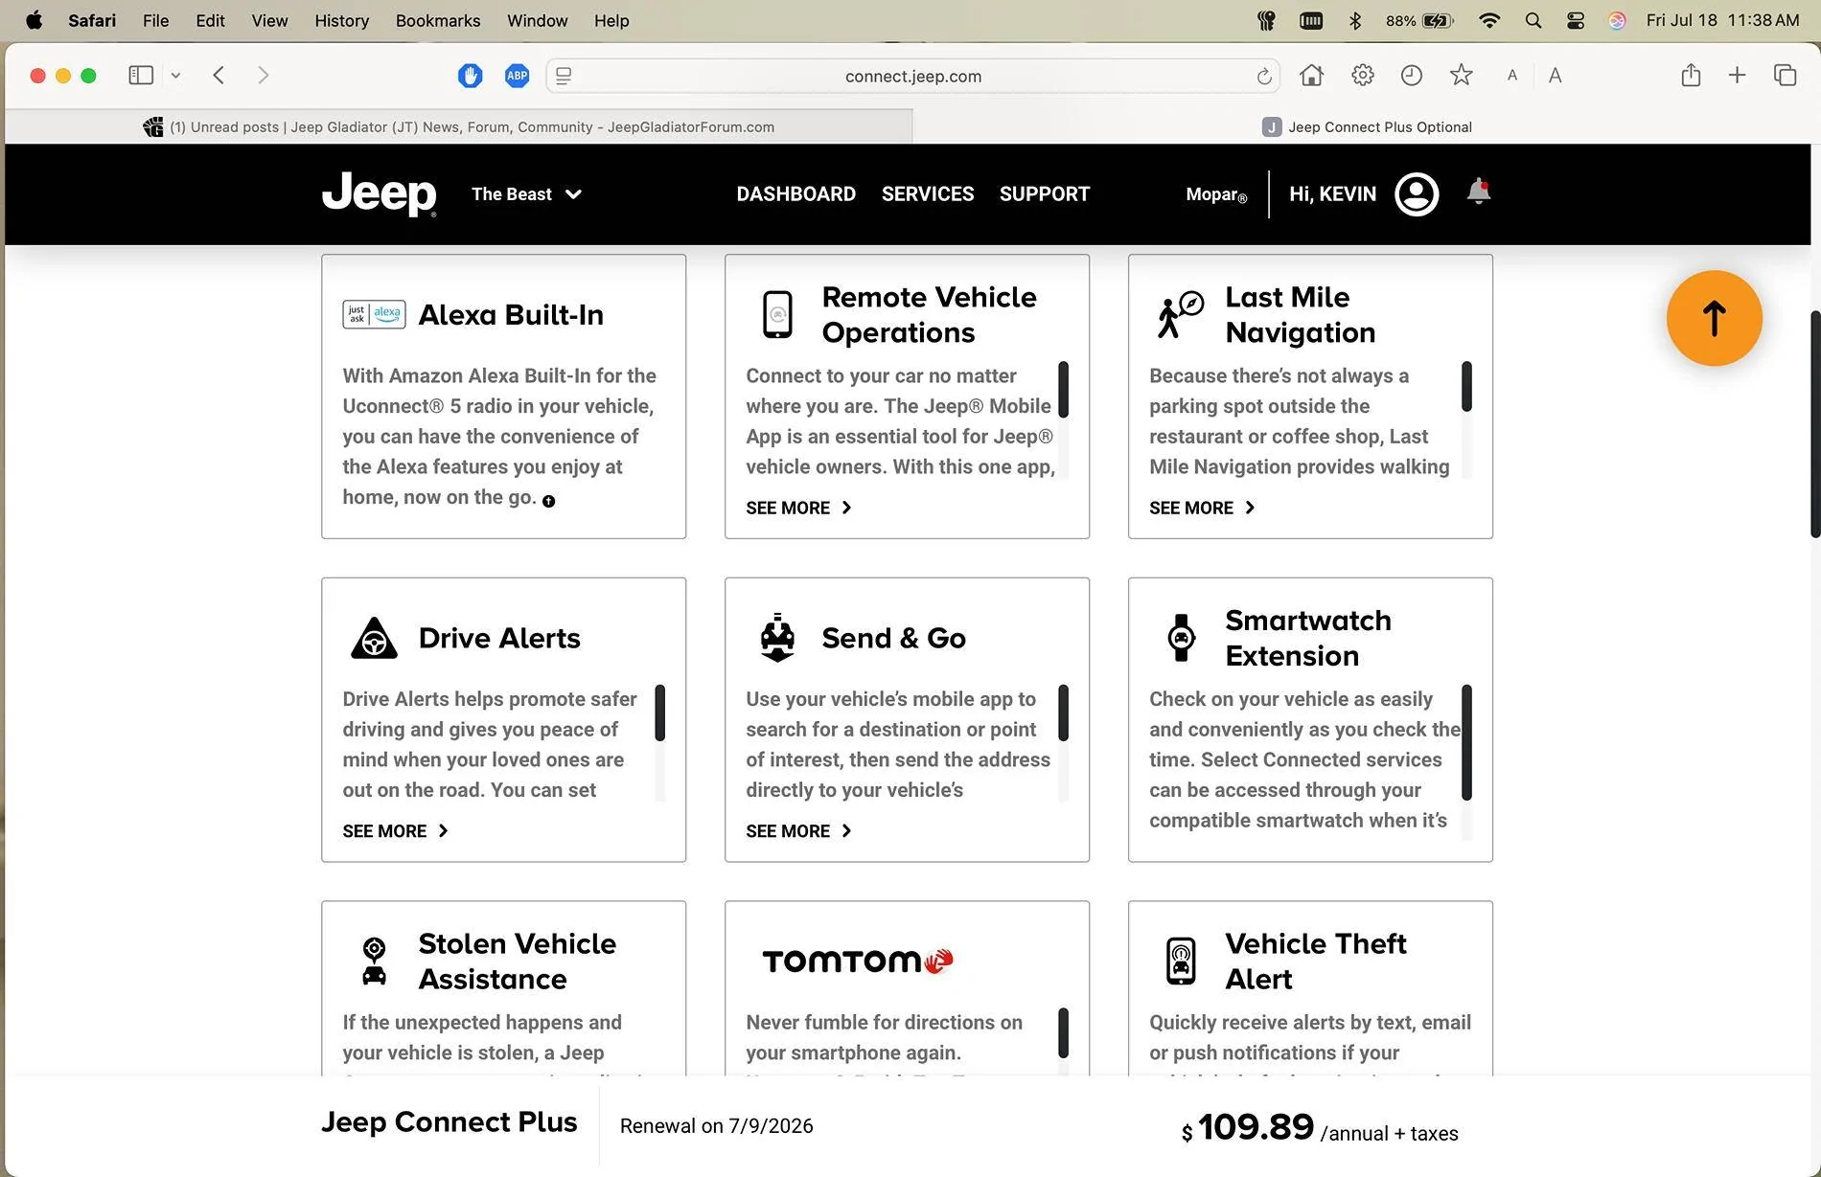The image size is (1821, 1177).
Task: Click the Renewal on 7/9/2026 text
Action: point(716,1126)
